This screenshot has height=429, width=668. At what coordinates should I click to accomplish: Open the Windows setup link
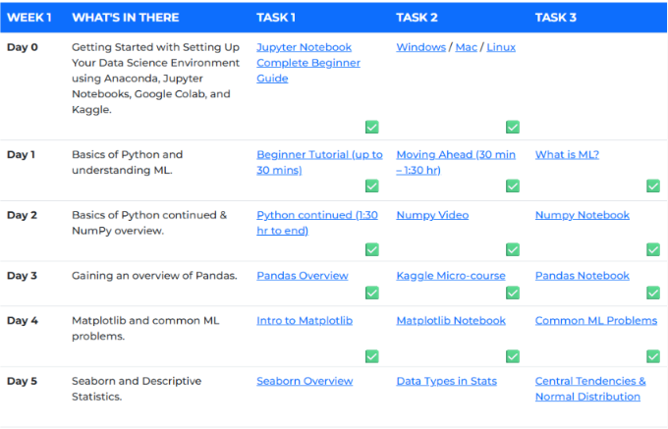420,47
